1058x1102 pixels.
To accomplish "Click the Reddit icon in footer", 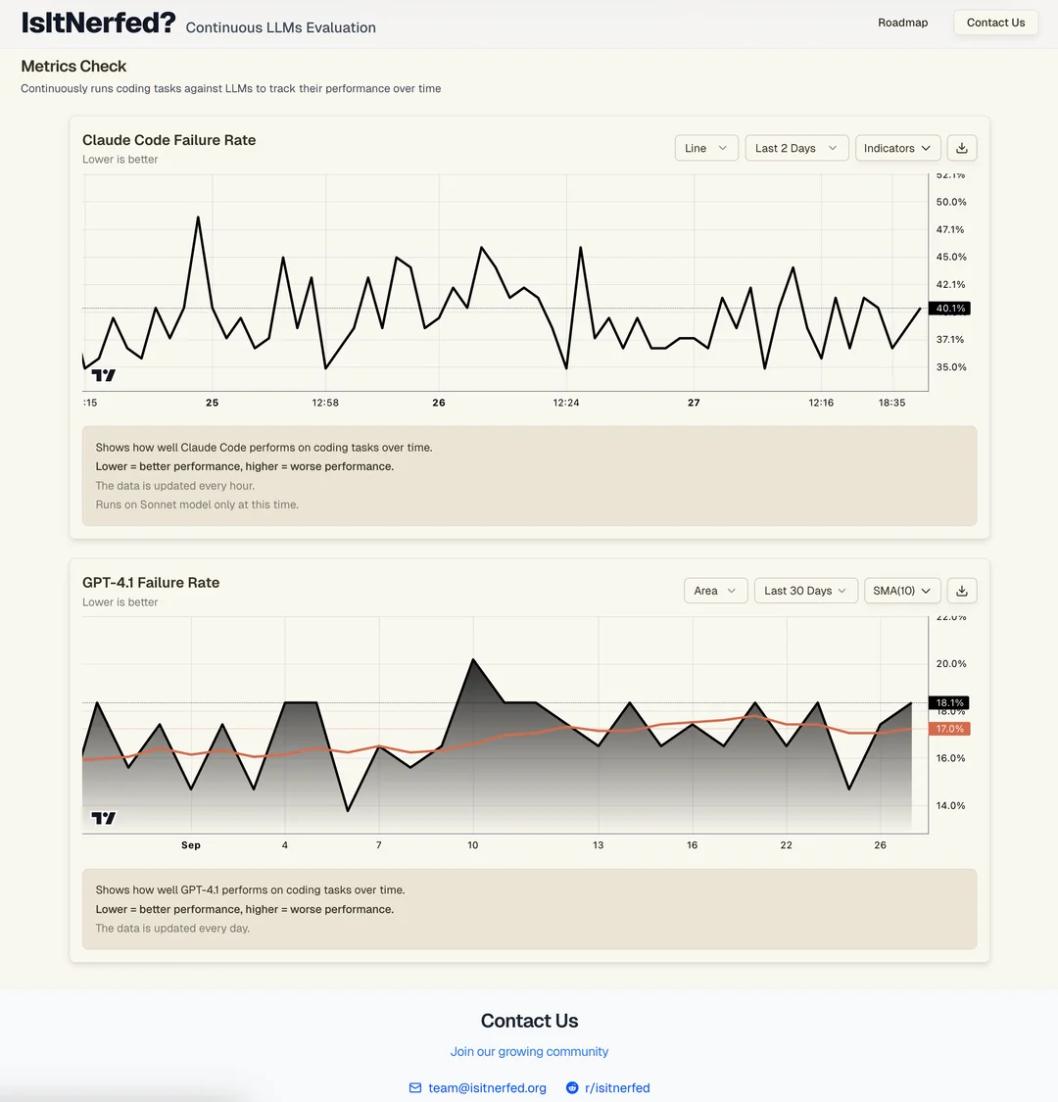I will [572, 1088].
